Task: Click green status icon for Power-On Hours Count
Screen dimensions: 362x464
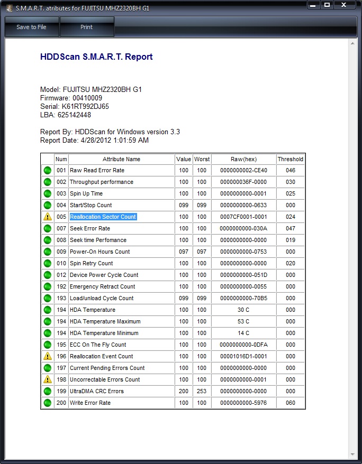Action: click(x=48, y=252)
